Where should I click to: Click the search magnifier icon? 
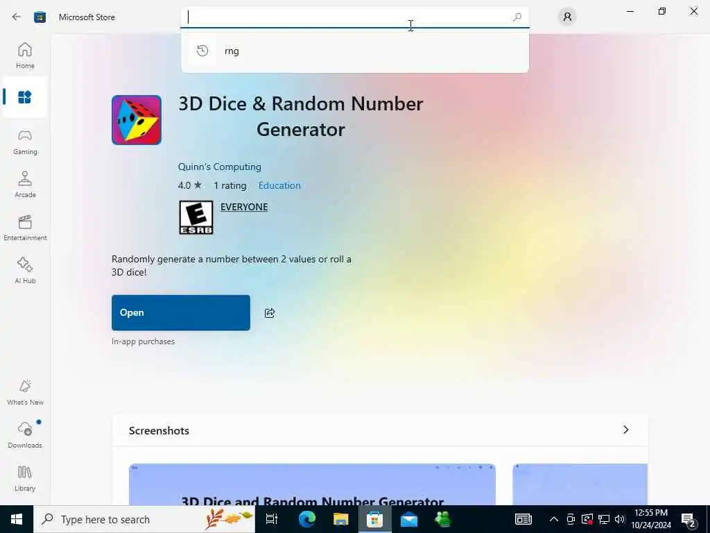coord(517,17)
